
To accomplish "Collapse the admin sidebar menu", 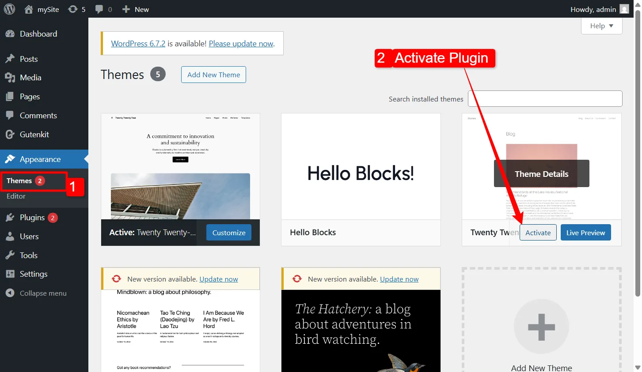I will point(43,293).
